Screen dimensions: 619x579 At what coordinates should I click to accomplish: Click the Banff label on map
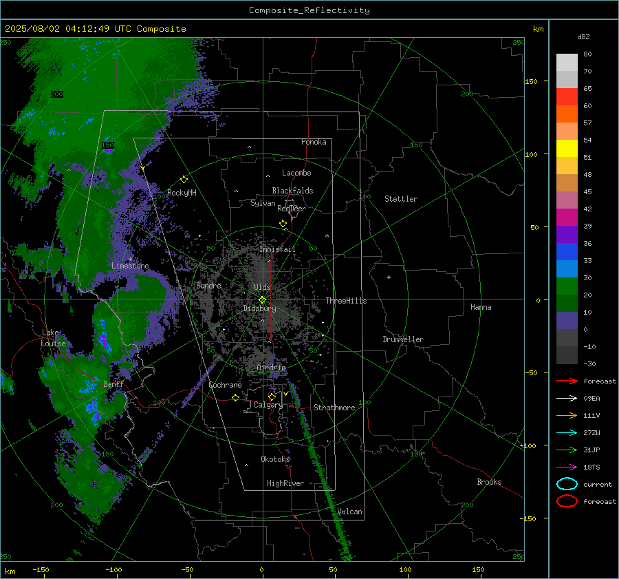pyautogui.click(x=113, y=383)
